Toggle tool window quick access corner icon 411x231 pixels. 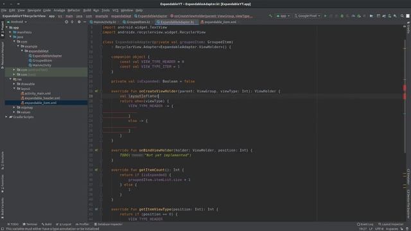[x=2, y=228]
